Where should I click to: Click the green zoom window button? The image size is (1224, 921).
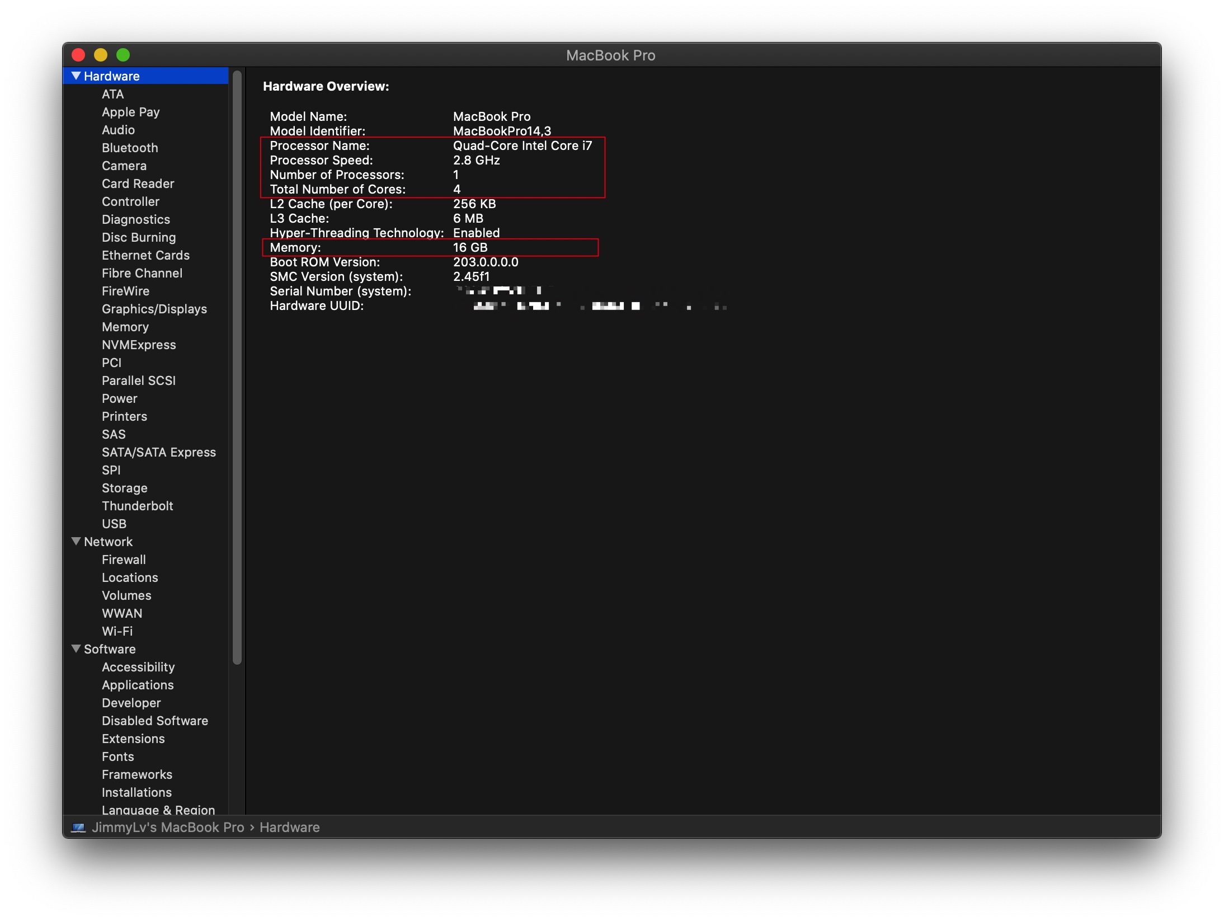tap(123, 55)
